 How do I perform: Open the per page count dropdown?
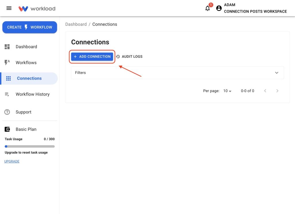coord(227,91)
